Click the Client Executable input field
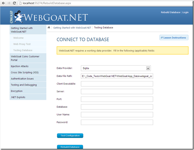The image size is (194, 150). tap(117, 84)
